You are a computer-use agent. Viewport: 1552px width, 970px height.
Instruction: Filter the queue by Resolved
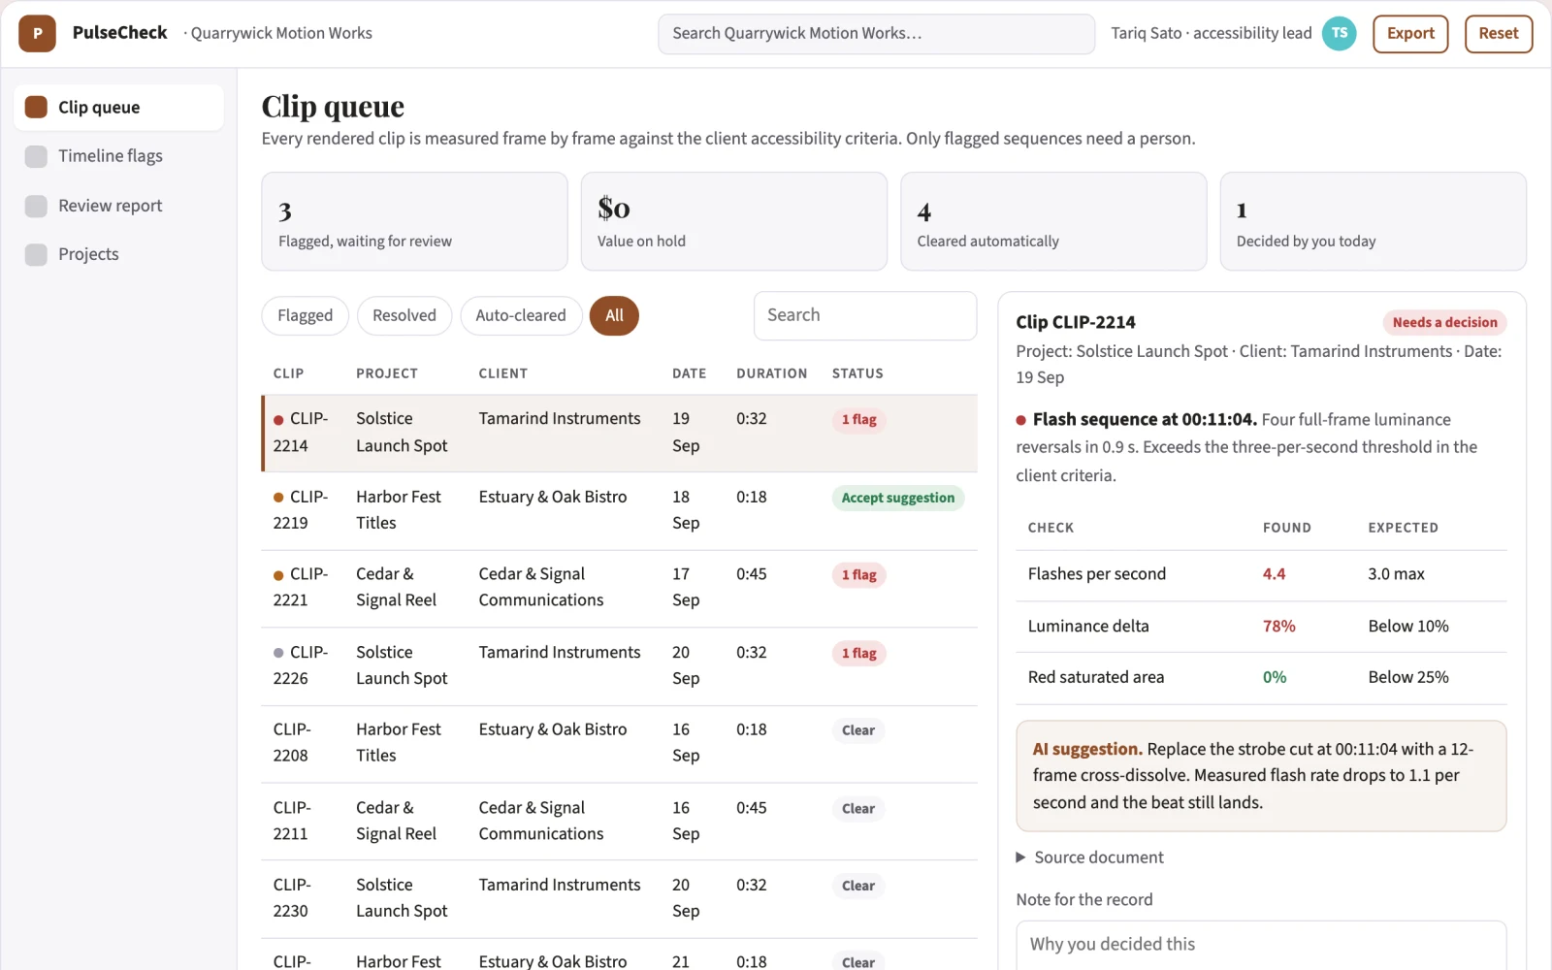[404, 315]
